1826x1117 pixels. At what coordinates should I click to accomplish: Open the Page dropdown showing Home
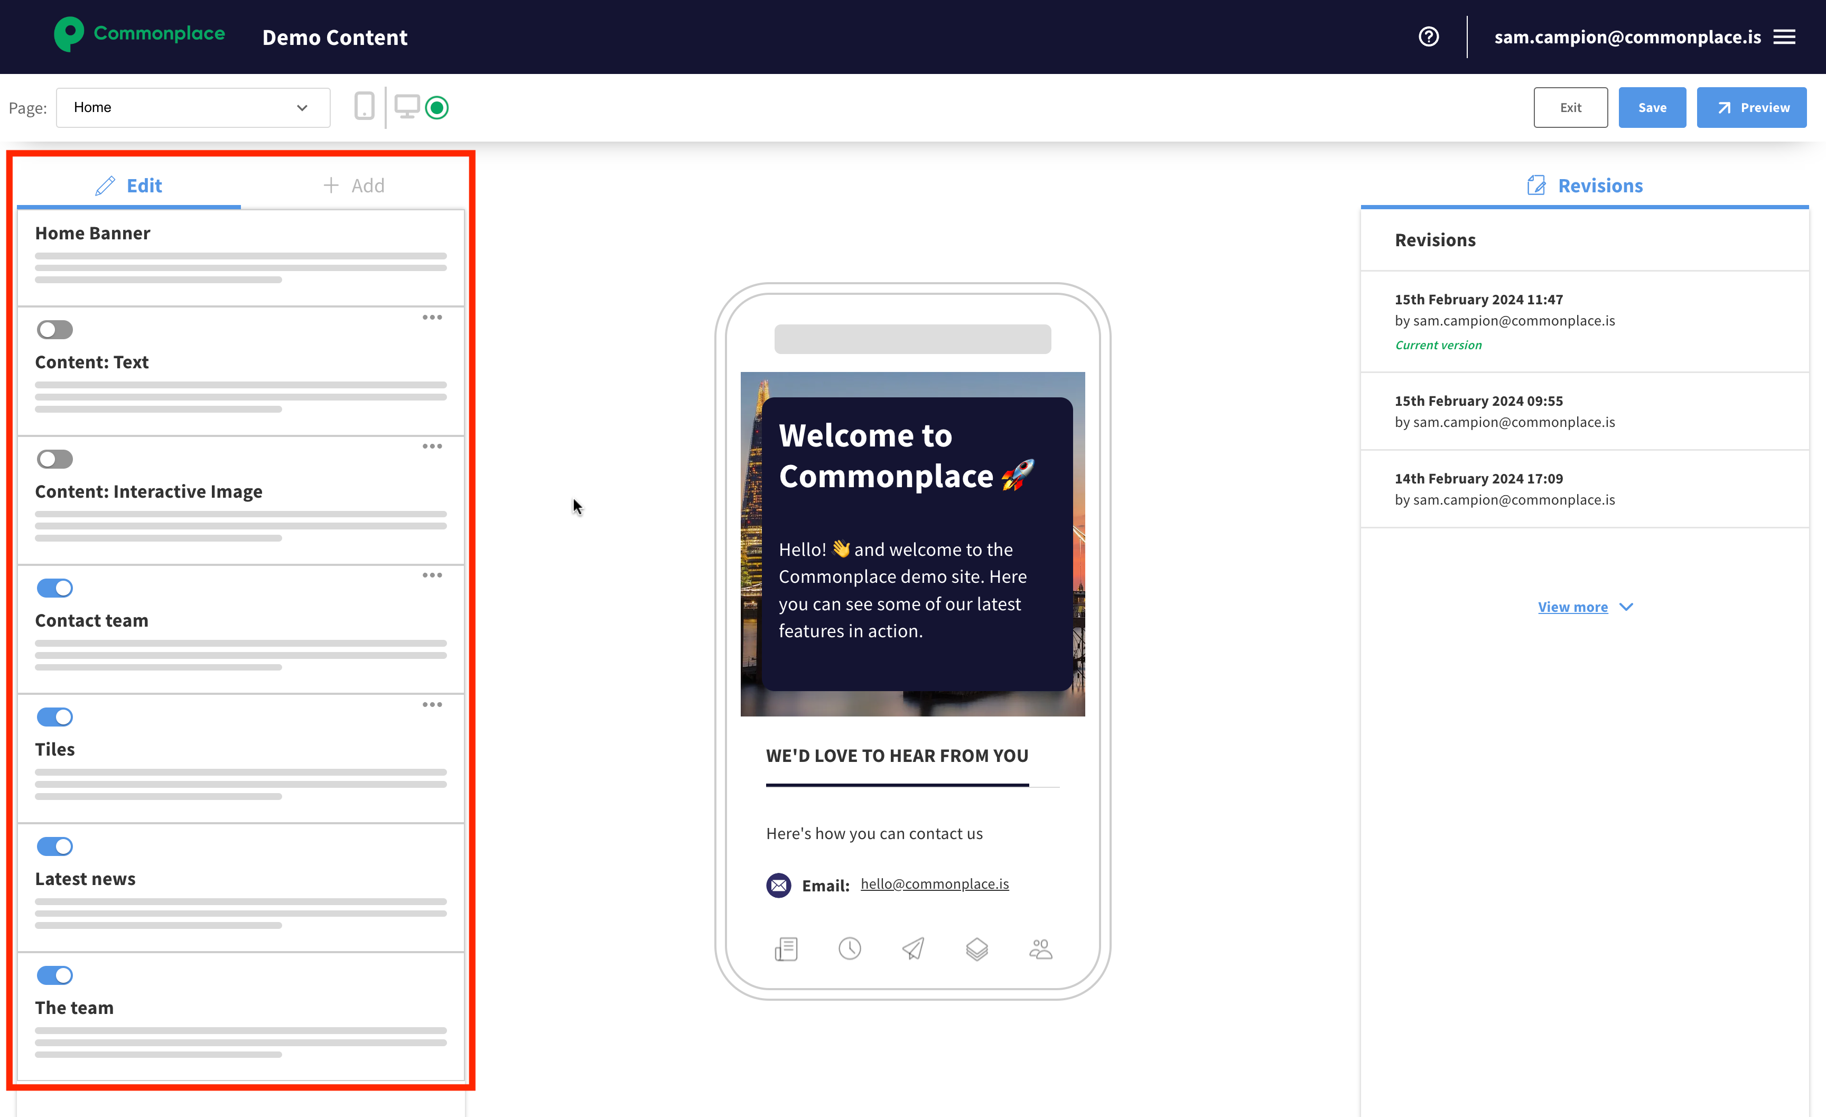click(x=193, y=107)
